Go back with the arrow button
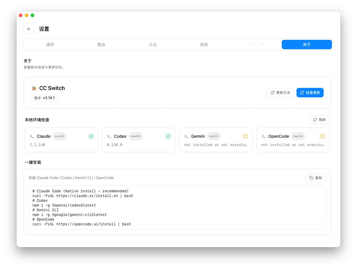Image resolution: width=357 pixels, height=269 pixels. (x=29, y=29)
